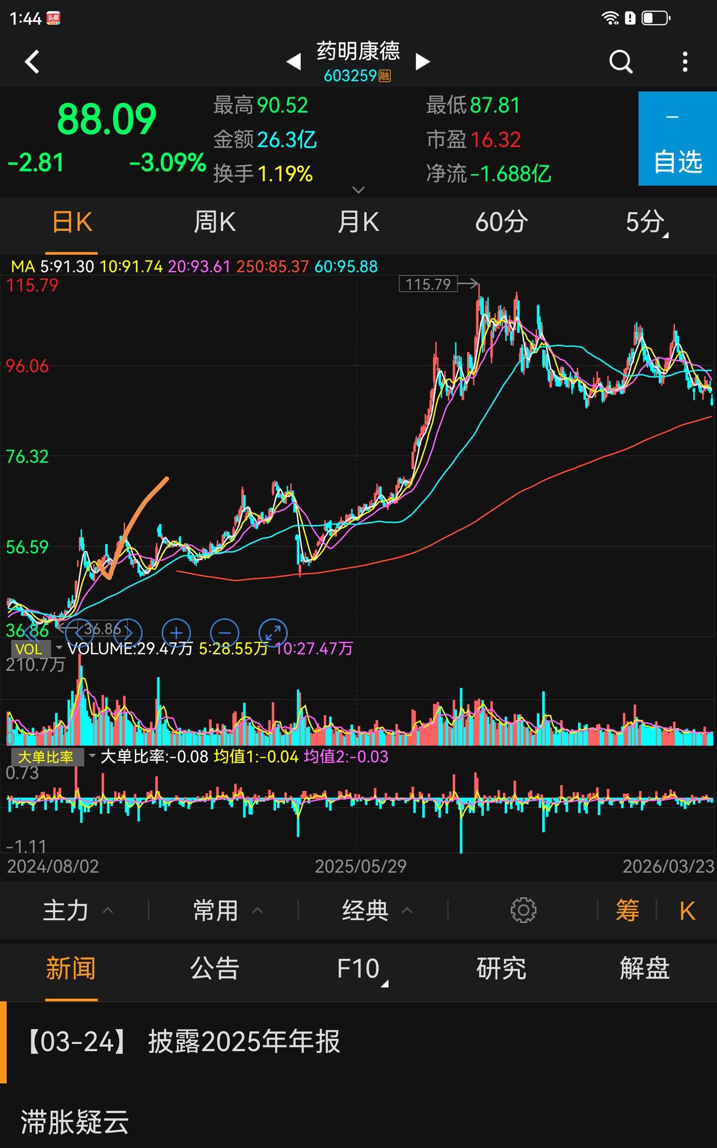Toggle the K chart mode button

(687, 911)
